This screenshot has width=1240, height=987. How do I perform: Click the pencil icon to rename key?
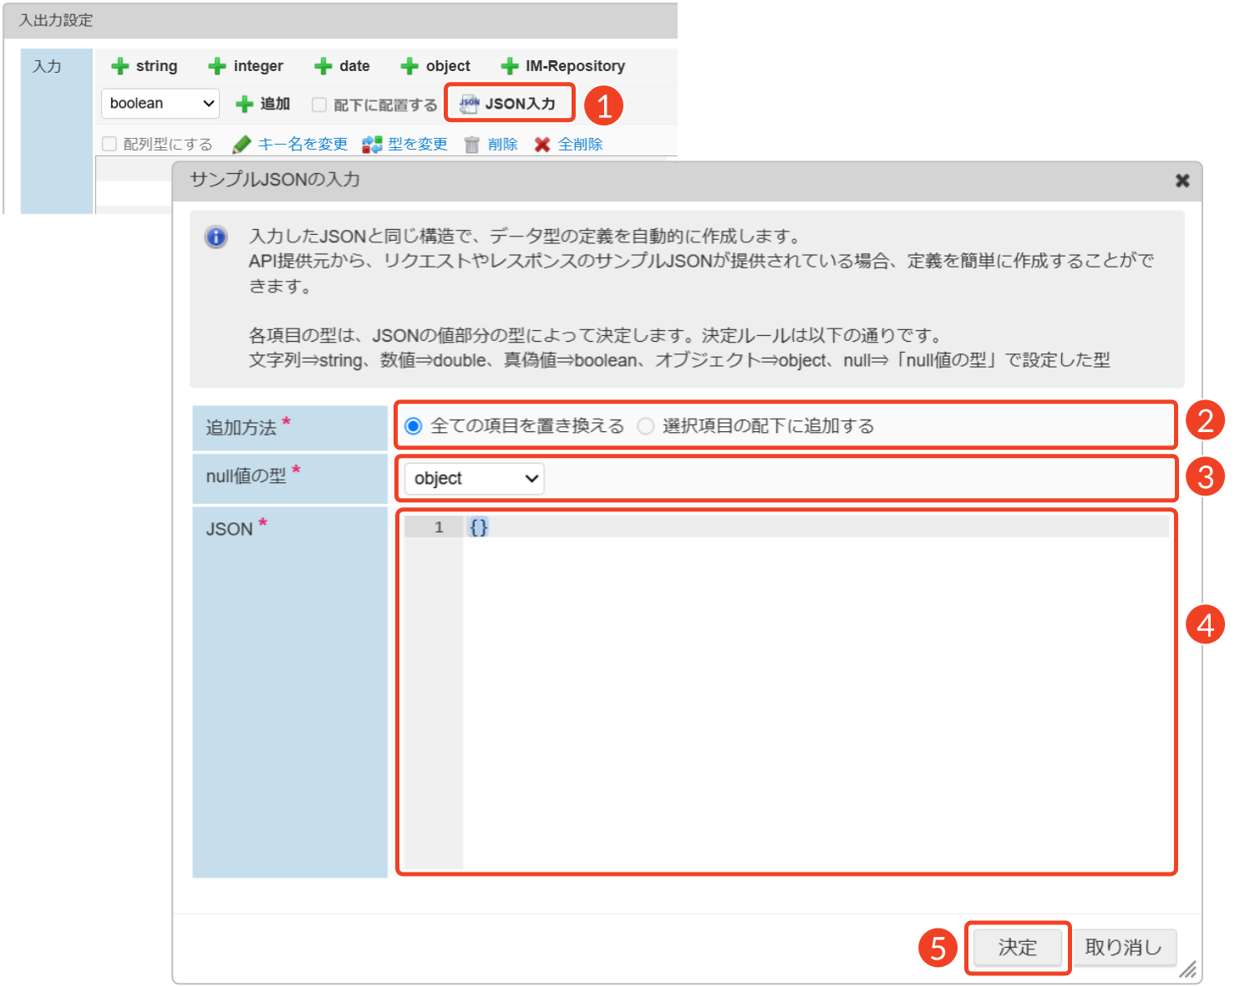241,145
